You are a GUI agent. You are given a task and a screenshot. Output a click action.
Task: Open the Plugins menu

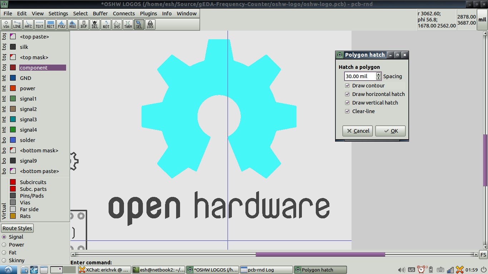click(x=148, y=13)
